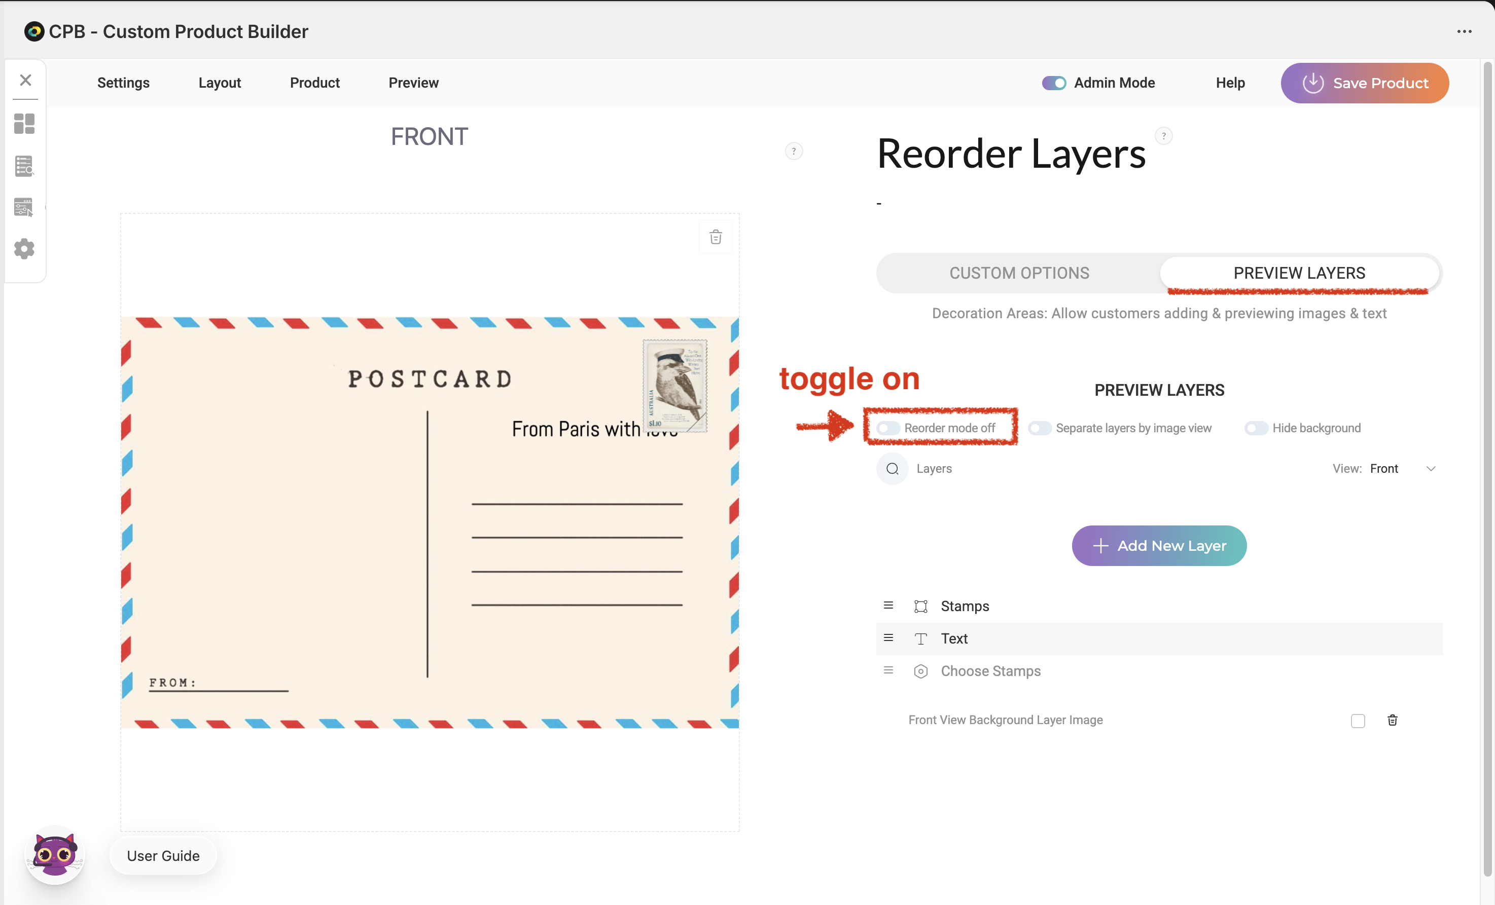The width and height of the screenshot is (1495, 905).
Task: Click 'Front View Background Layer Image' label
Action: (x=1005, y=720)
